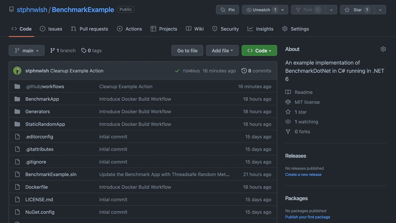This screenshot has width=396, height=223.
Task: View the 1 branch link
Action: pos(63,50)
